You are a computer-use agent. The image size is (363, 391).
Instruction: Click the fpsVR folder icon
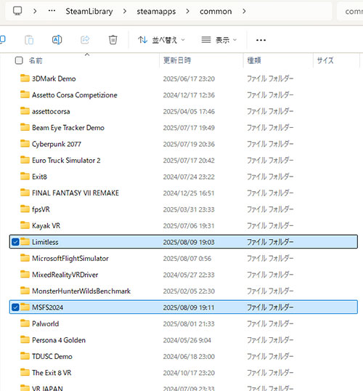tap(25, 209)
